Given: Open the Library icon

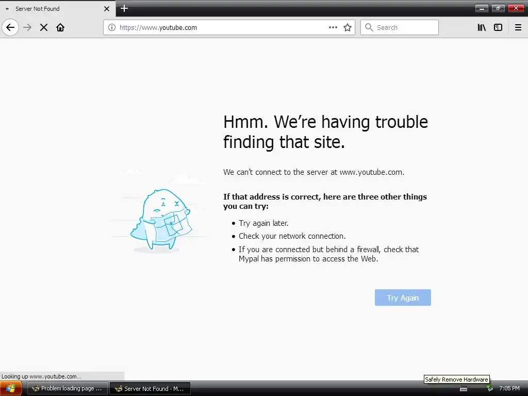Looking at the screenshot, I should point(482,27).
